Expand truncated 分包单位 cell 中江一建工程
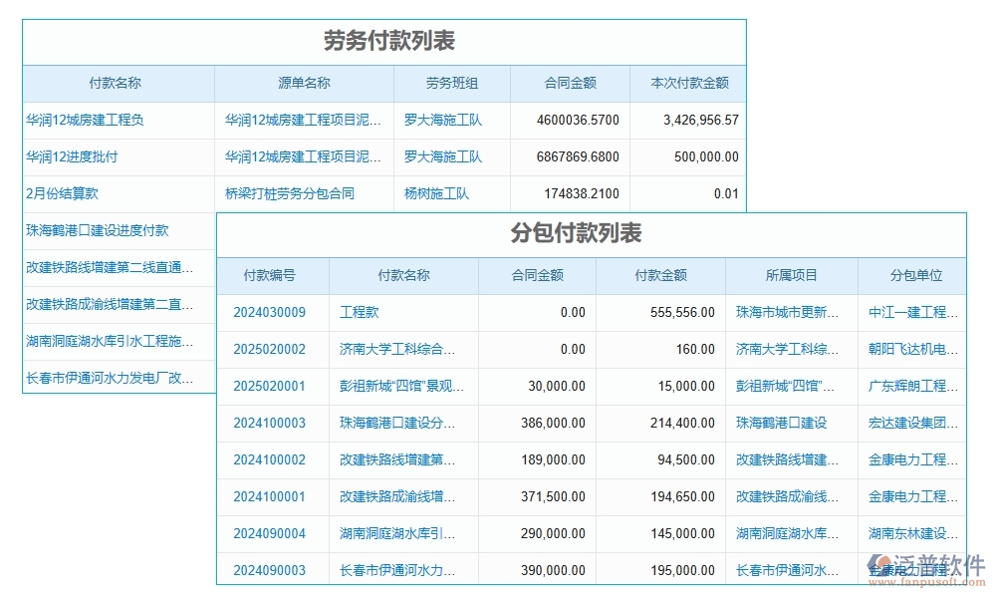This screenshot has height=598, width=996. click(x=912, y=312)
